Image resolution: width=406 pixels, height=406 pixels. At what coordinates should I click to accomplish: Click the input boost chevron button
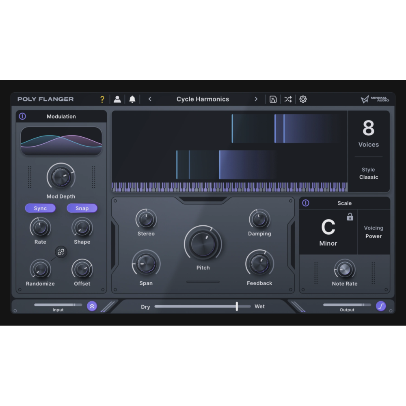(x=92, y=306)
